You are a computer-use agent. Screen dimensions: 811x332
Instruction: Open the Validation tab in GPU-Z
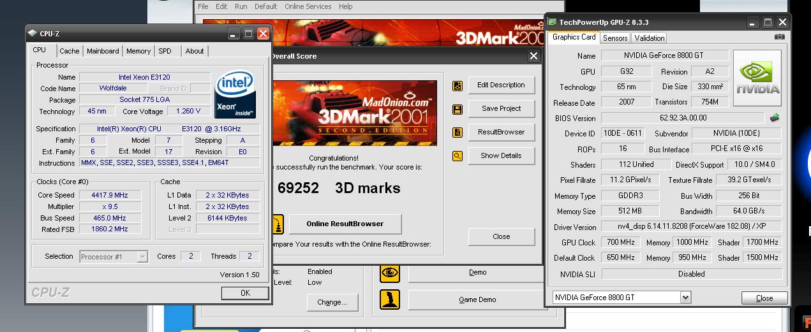[x=650, y=38]
